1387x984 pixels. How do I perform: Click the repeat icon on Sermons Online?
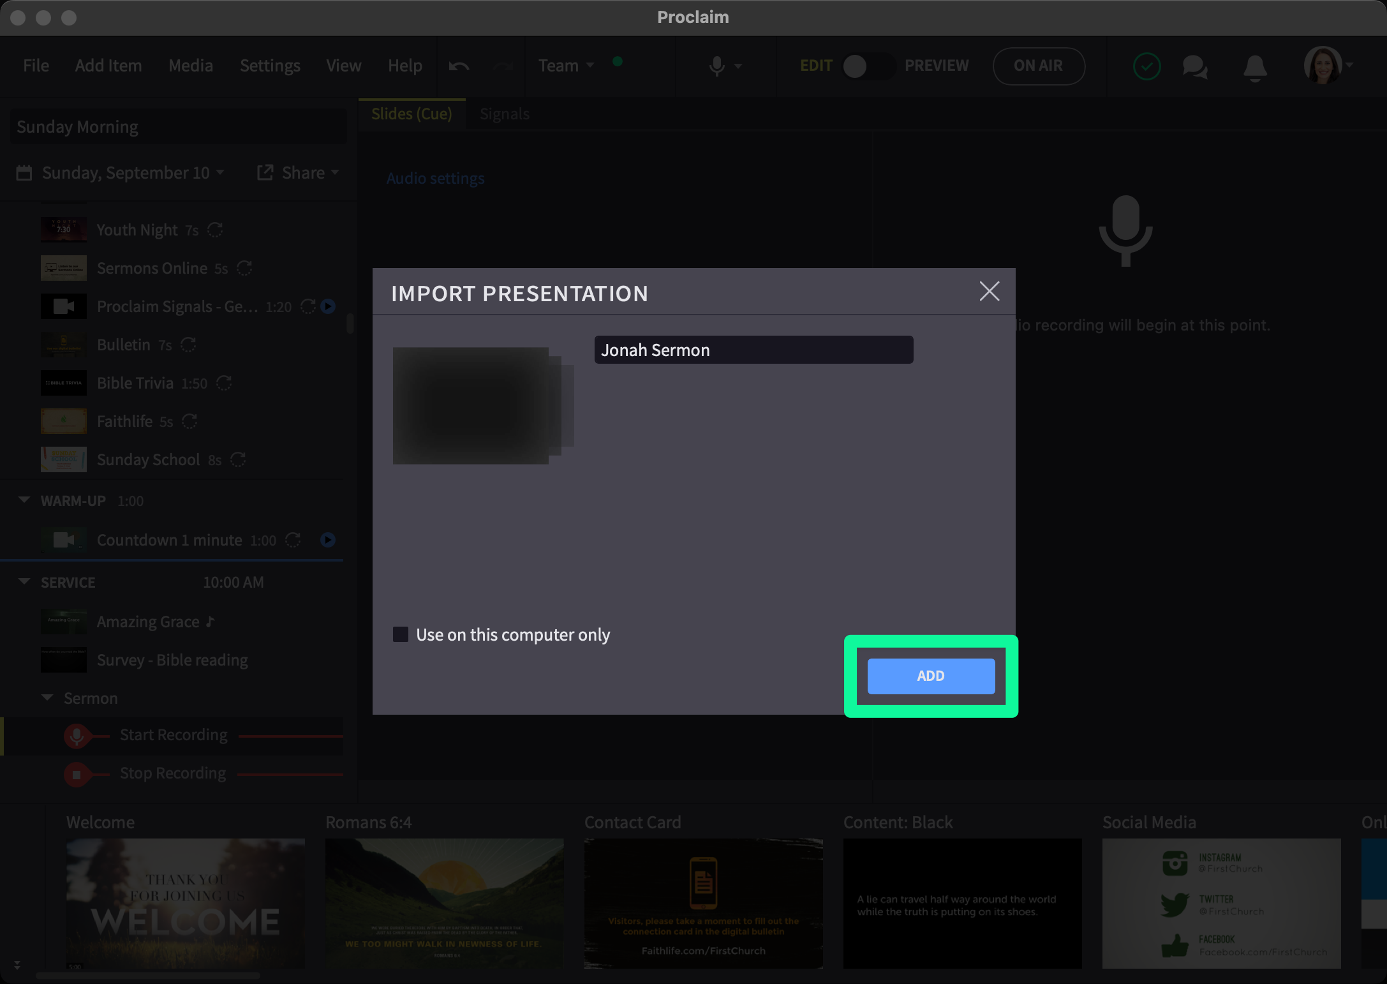point(244,268)
